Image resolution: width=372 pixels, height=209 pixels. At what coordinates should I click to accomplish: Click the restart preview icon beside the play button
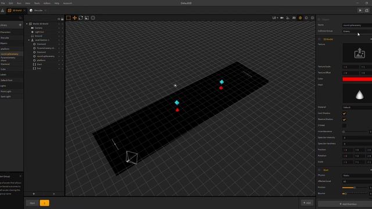(x=367, y=10)
